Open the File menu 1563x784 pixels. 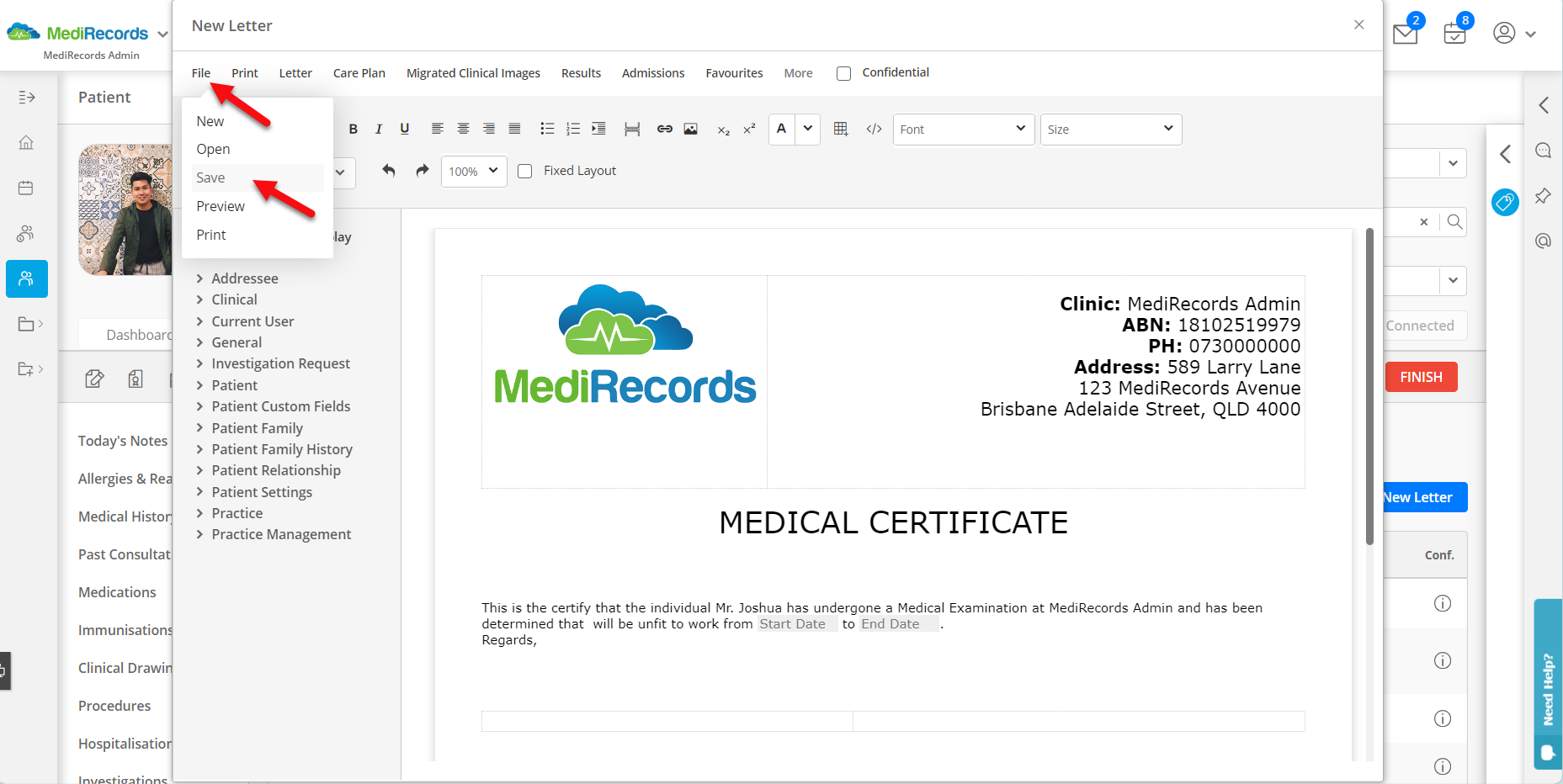pos(201,73)
